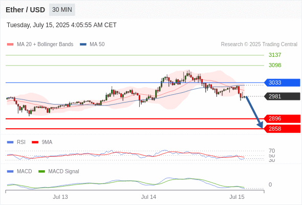Screen dimensions: 302x205
Task: Click the Ether / USD title
Action: click(x=25, y=10)
